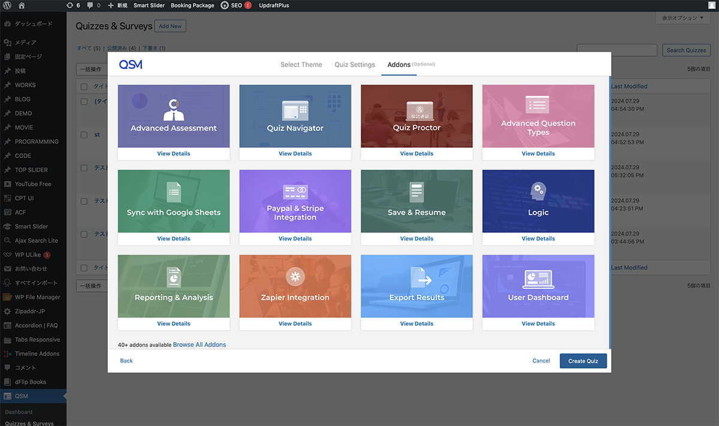The height and width of the screenshot is (426, 719).
Task: Expand the 表示オプション dropdown
Action: (x=683, y=19)
